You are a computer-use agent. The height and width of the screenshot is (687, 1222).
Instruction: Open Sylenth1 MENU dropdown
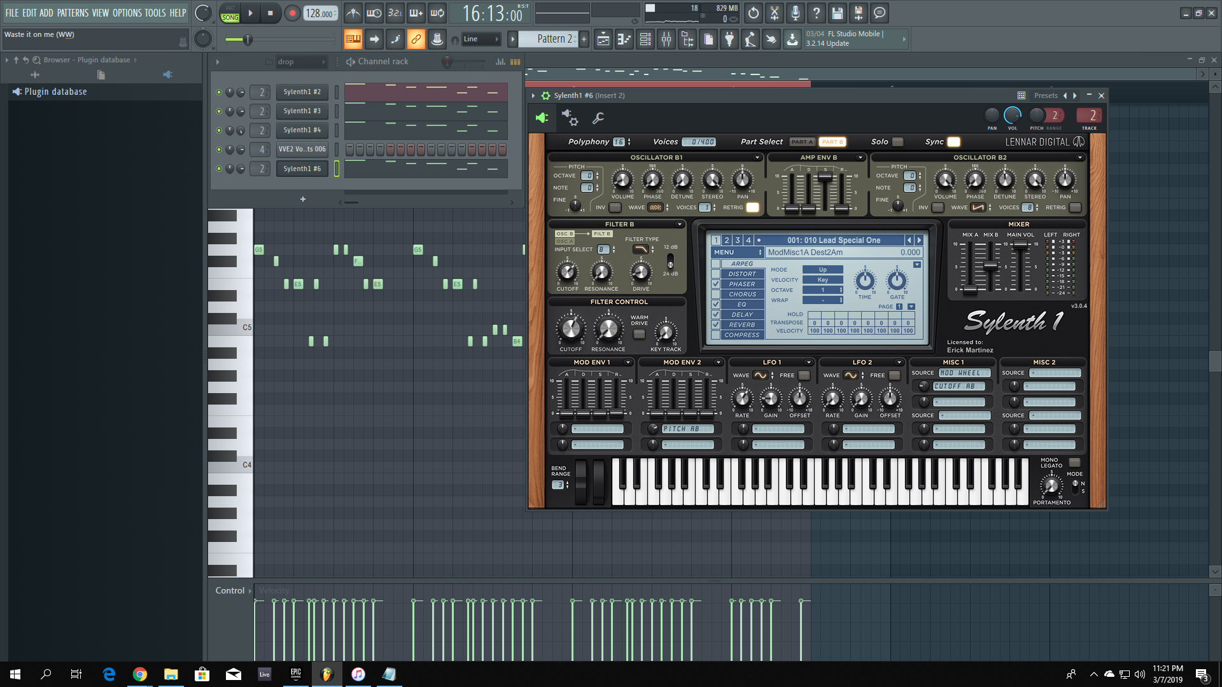(736, 253)
